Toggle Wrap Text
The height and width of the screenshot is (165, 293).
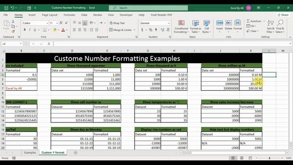(117, 23)
